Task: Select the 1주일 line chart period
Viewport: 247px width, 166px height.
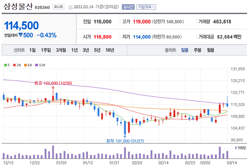Action: click(46, 50)
